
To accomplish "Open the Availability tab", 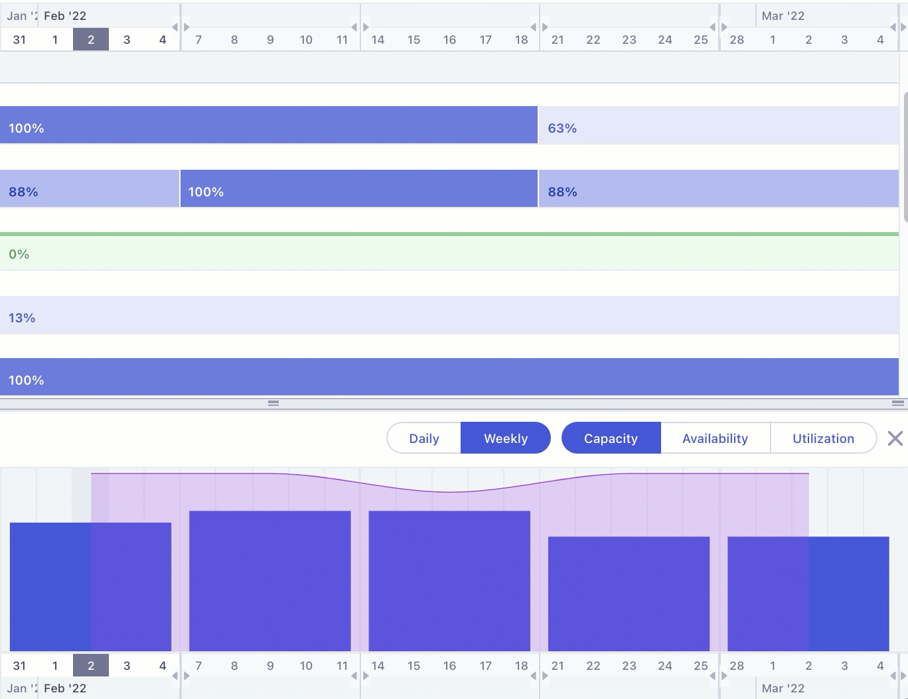I will point(715,438).
